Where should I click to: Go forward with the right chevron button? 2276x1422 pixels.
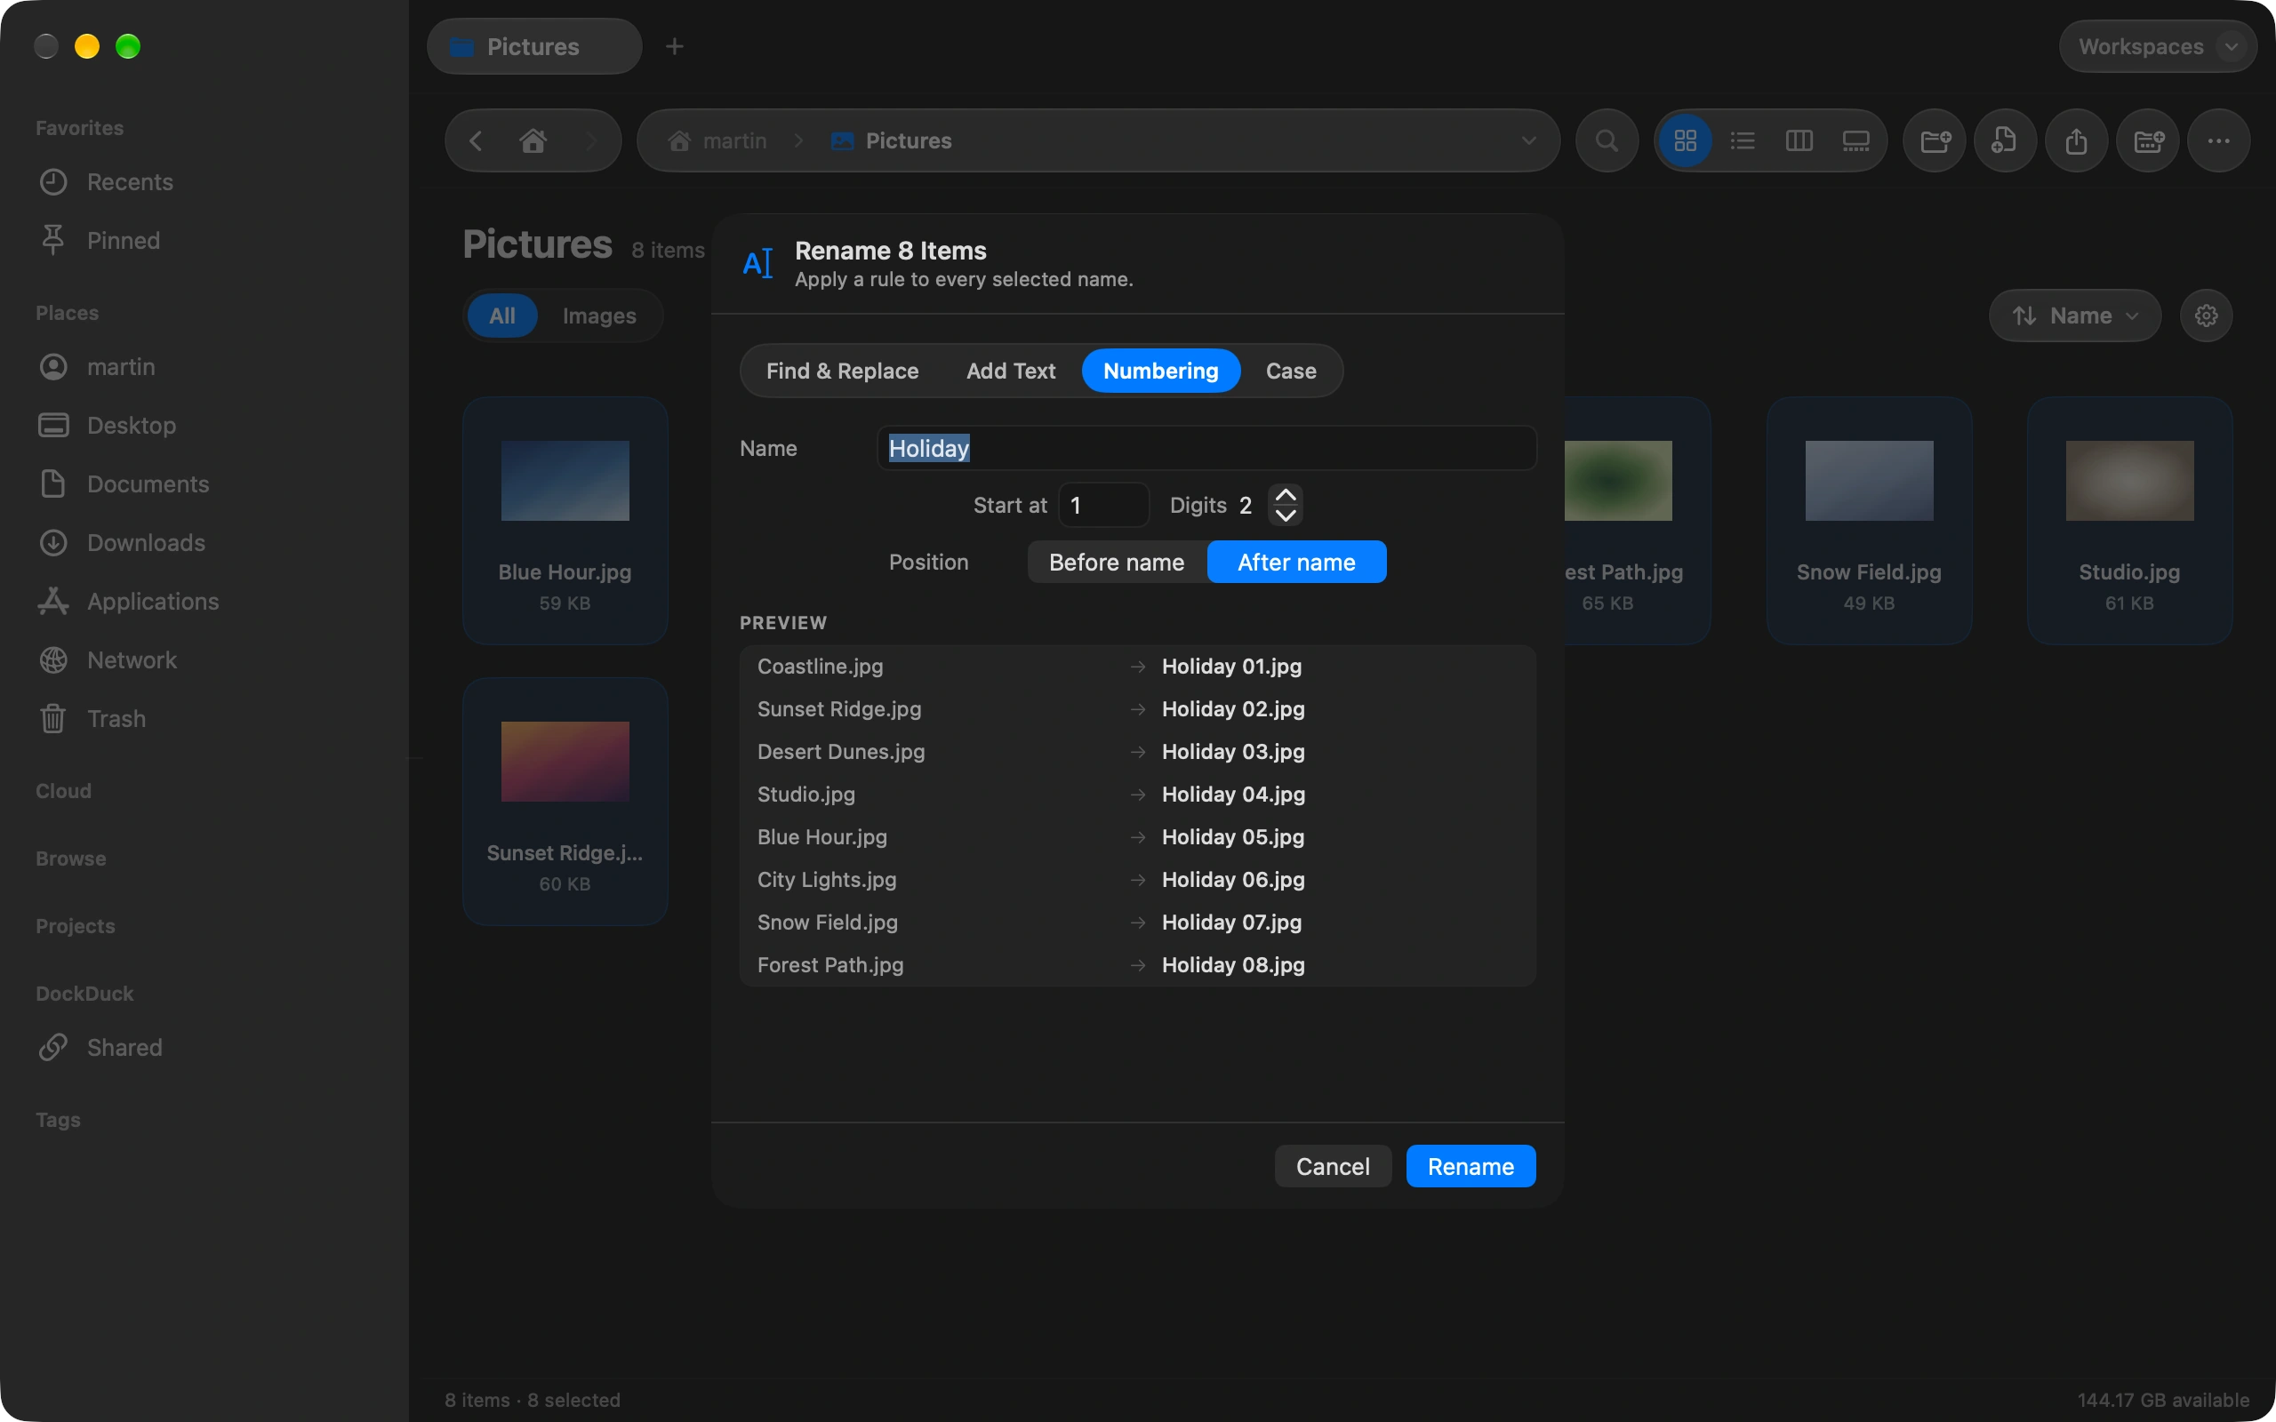coord(591,141)
